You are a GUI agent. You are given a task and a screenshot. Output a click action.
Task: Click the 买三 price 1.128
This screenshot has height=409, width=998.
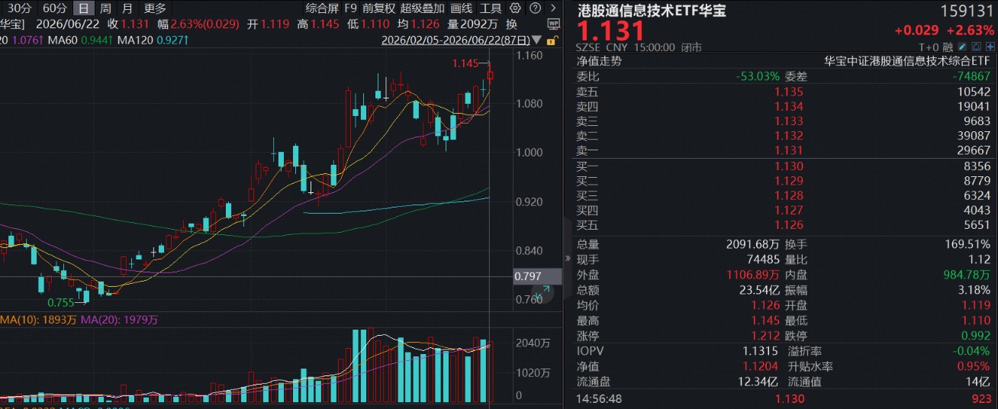pyautogui.click(x=789, y=195)
